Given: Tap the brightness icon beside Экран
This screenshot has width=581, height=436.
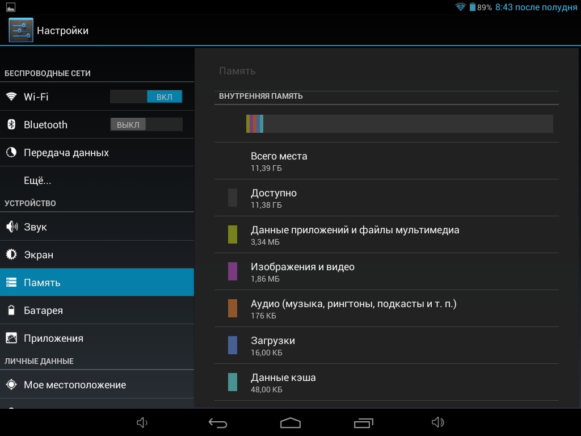Looking at the screenshot, I should coord(11,254).
